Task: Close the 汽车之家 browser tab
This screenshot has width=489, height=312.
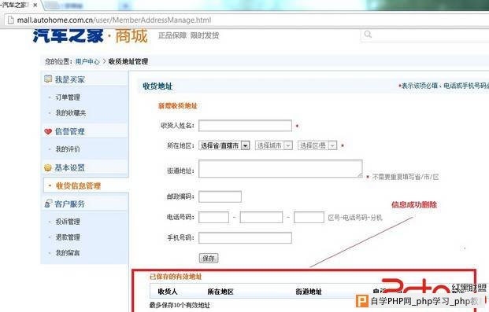Action: [35, 5]
